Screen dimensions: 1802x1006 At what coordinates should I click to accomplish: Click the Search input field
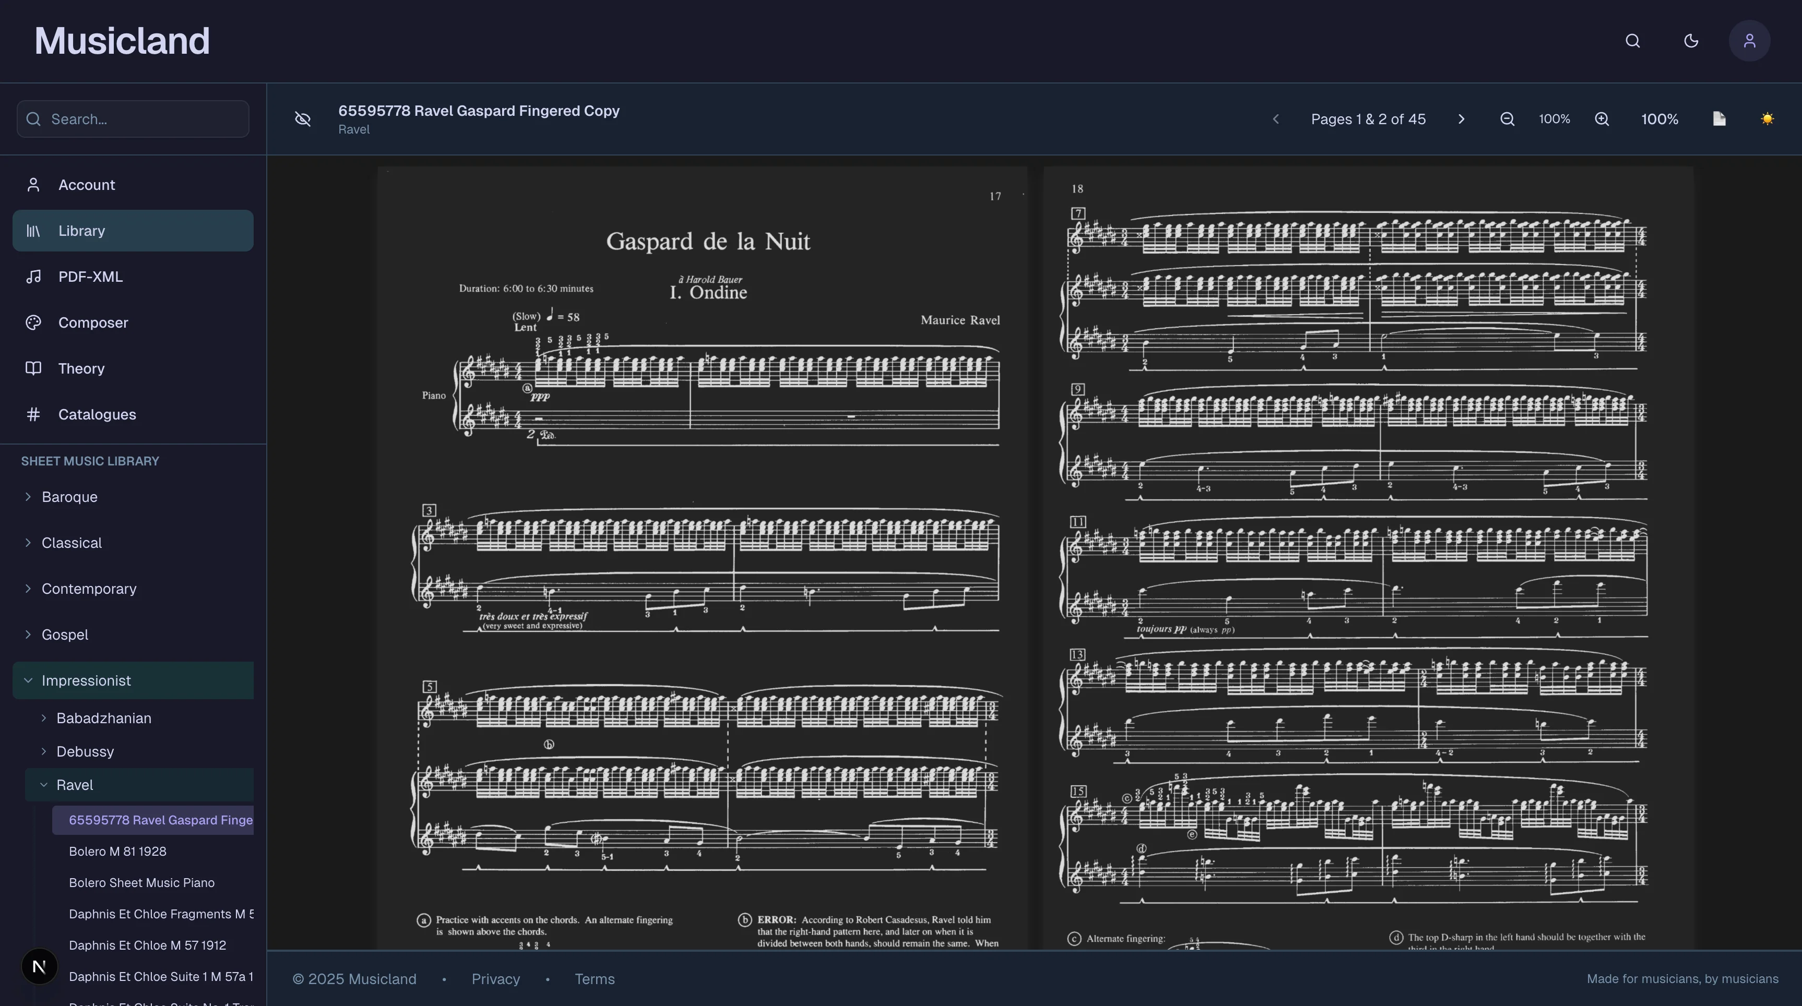132,119
